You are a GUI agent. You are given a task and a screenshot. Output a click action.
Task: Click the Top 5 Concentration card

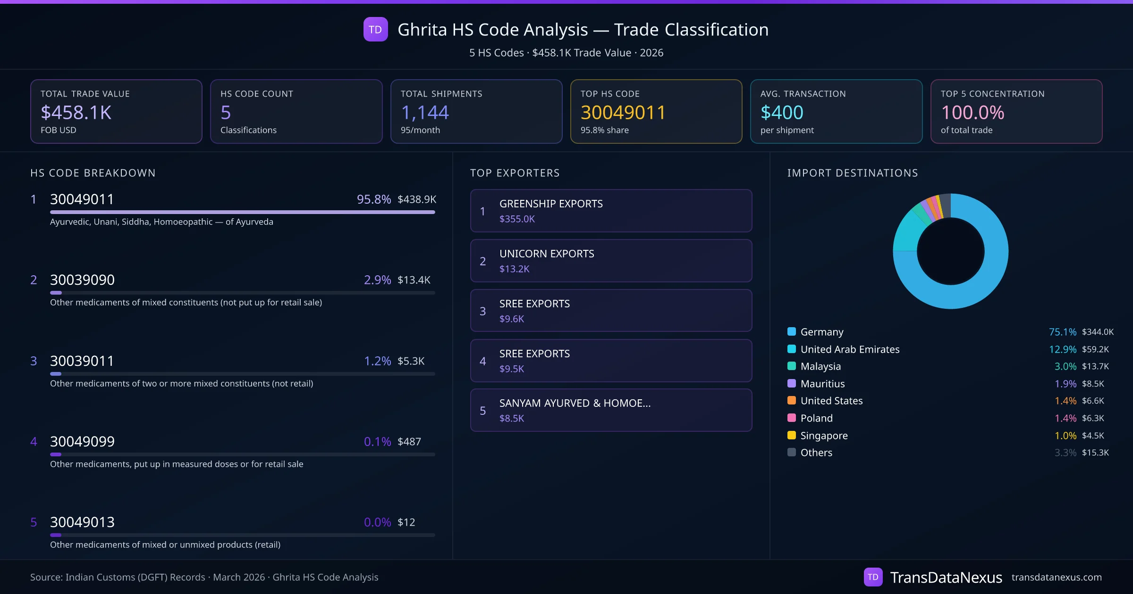(1016, 111)
